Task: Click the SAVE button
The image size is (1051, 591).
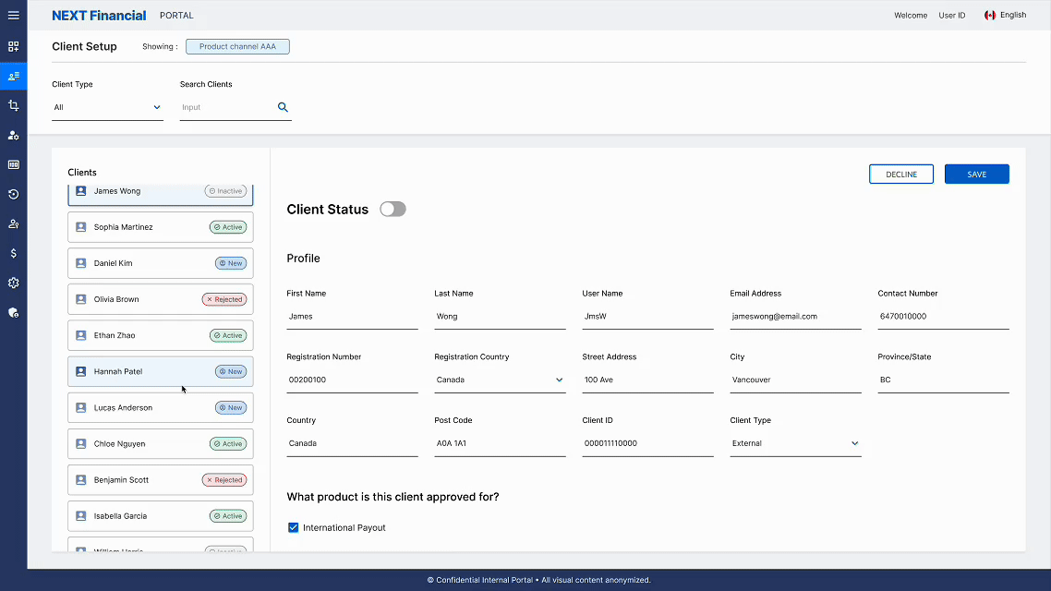Action: 976,174
